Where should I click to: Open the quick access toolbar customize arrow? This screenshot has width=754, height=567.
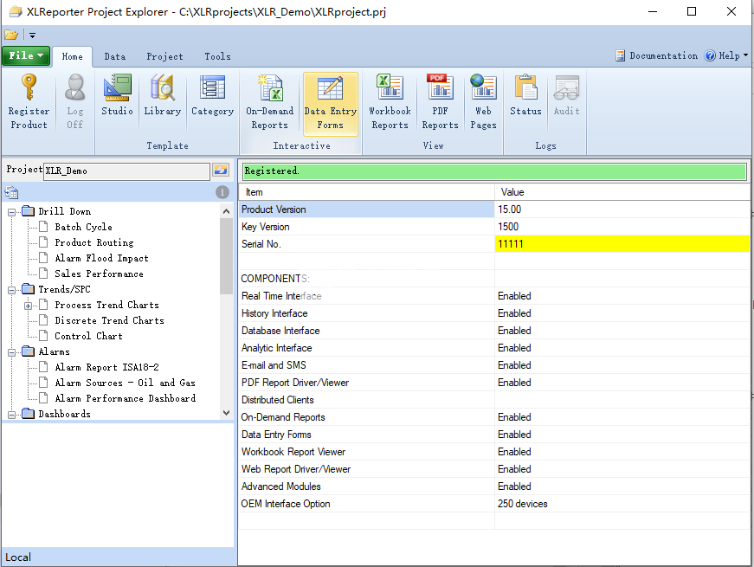32,35
